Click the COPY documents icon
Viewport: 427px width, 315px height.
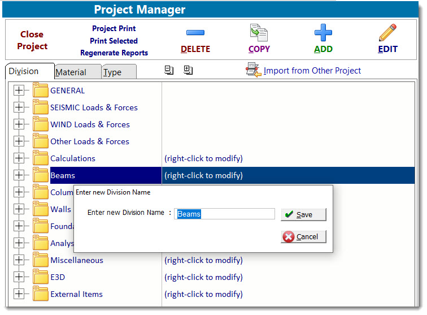point(259,33)
